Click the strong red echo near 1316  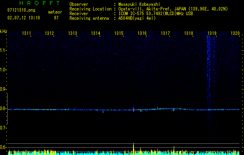[133, 109]
